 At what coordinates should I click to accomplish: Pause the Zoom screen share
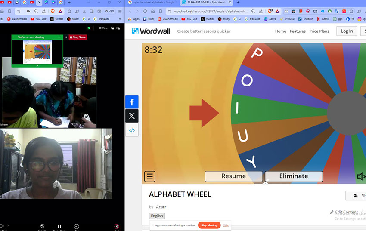(66, 37)
